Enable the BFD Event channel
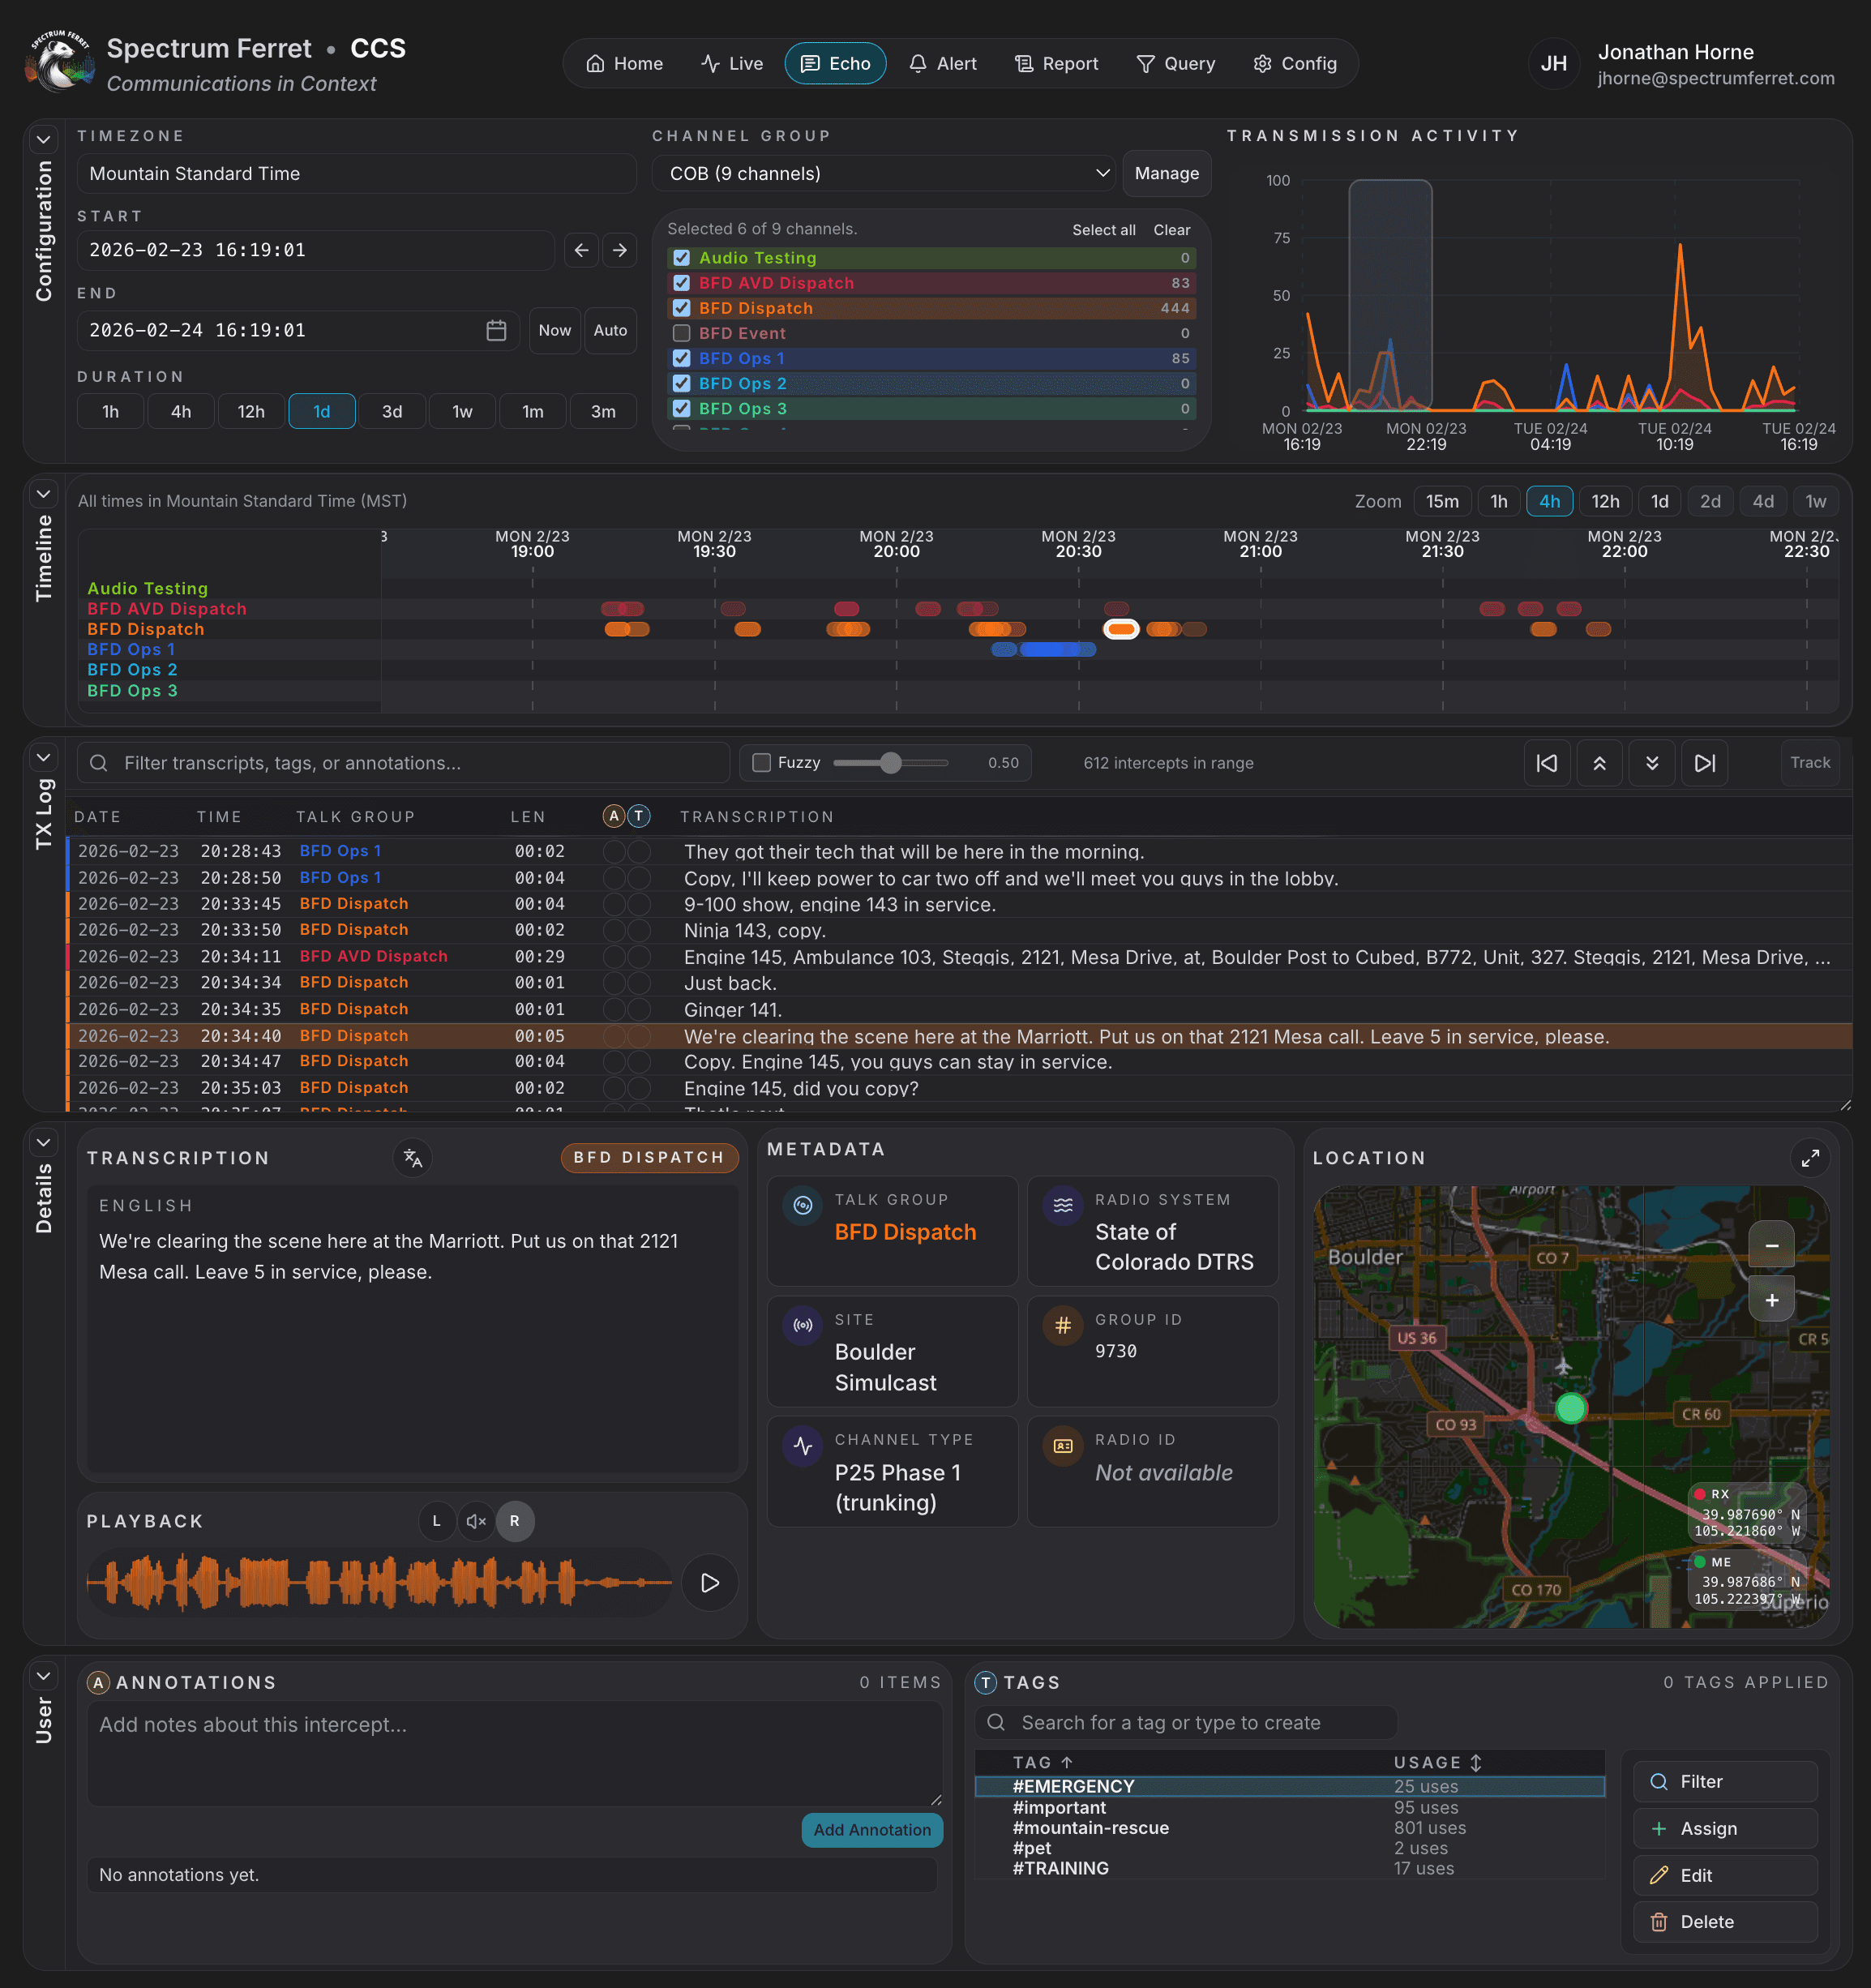 click(682, 333)
